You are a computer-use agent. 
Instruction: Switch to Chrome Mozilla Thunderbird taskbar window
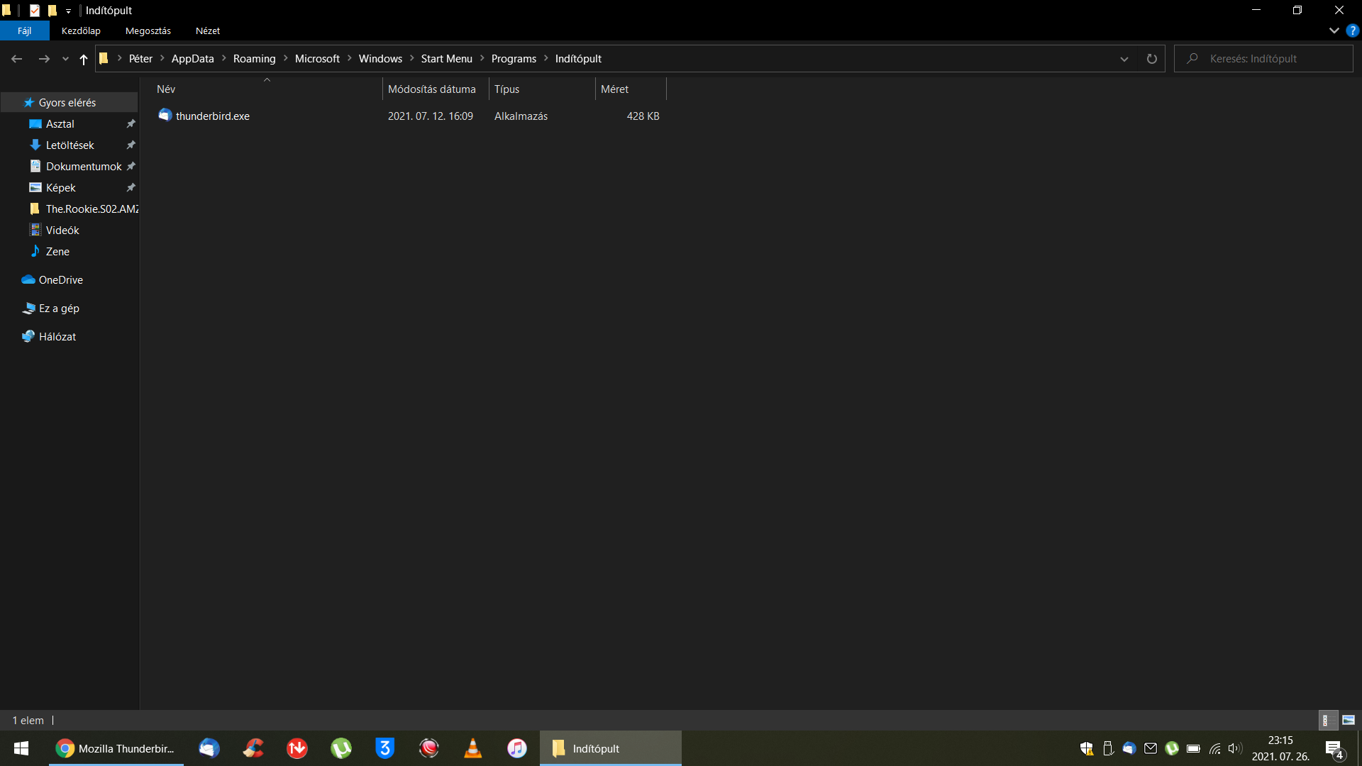click(116, 748)
